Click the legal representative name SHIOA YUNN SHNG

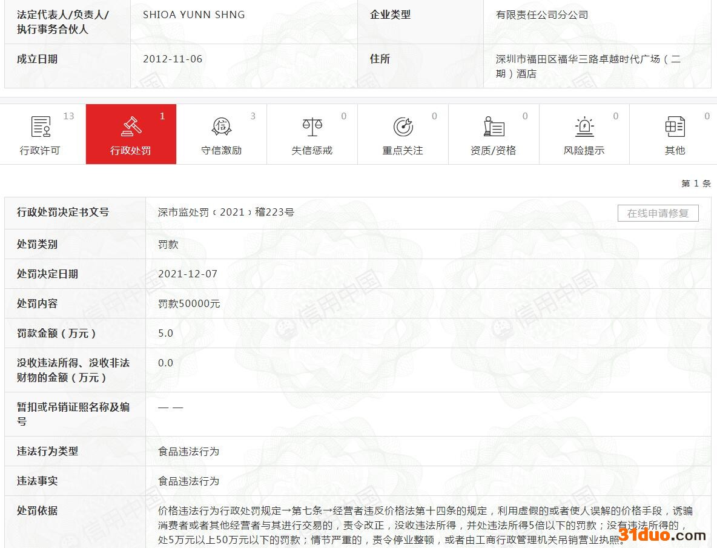pos(194,15)
